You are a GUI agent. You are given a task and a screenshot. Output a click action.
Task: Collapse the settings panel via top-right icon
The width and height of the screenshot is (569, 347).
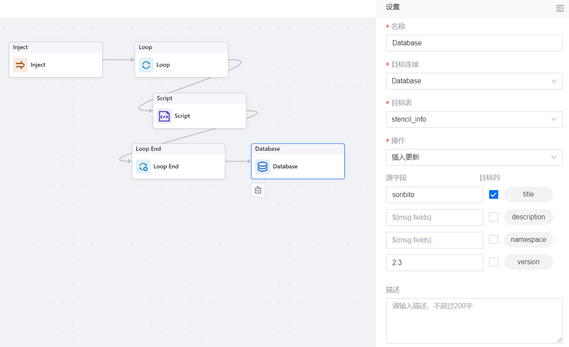[x=560, y=8]
